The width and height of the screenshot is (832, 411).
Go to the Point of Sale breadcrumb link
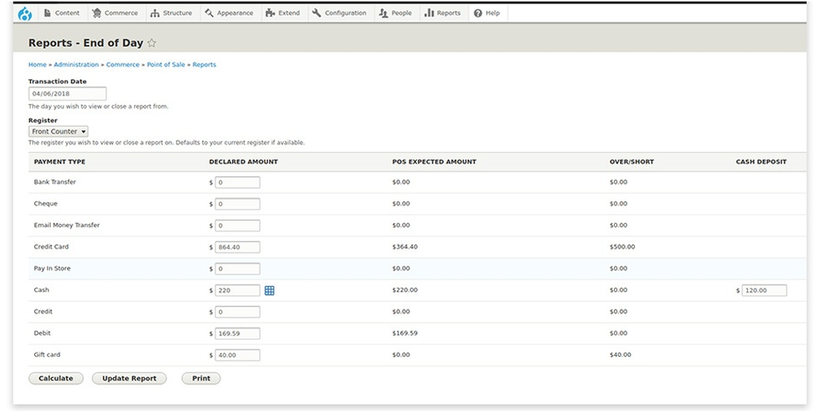coord(166,65)
